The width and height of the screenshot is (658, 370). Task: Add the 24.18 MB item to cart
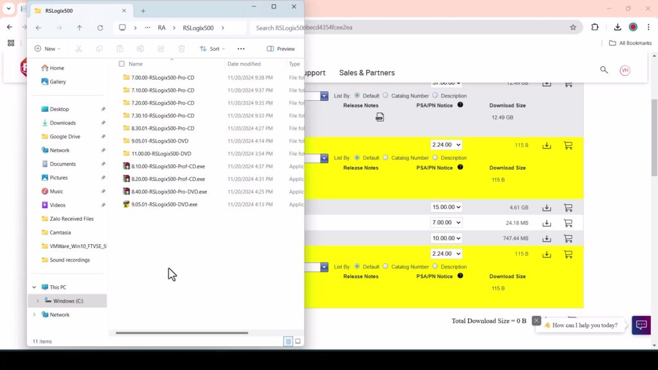coord(568,223)
